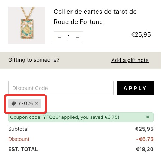The image size is (161, 157).
Task: Click the Discount amount -€6,75
Action: (145, 139)
